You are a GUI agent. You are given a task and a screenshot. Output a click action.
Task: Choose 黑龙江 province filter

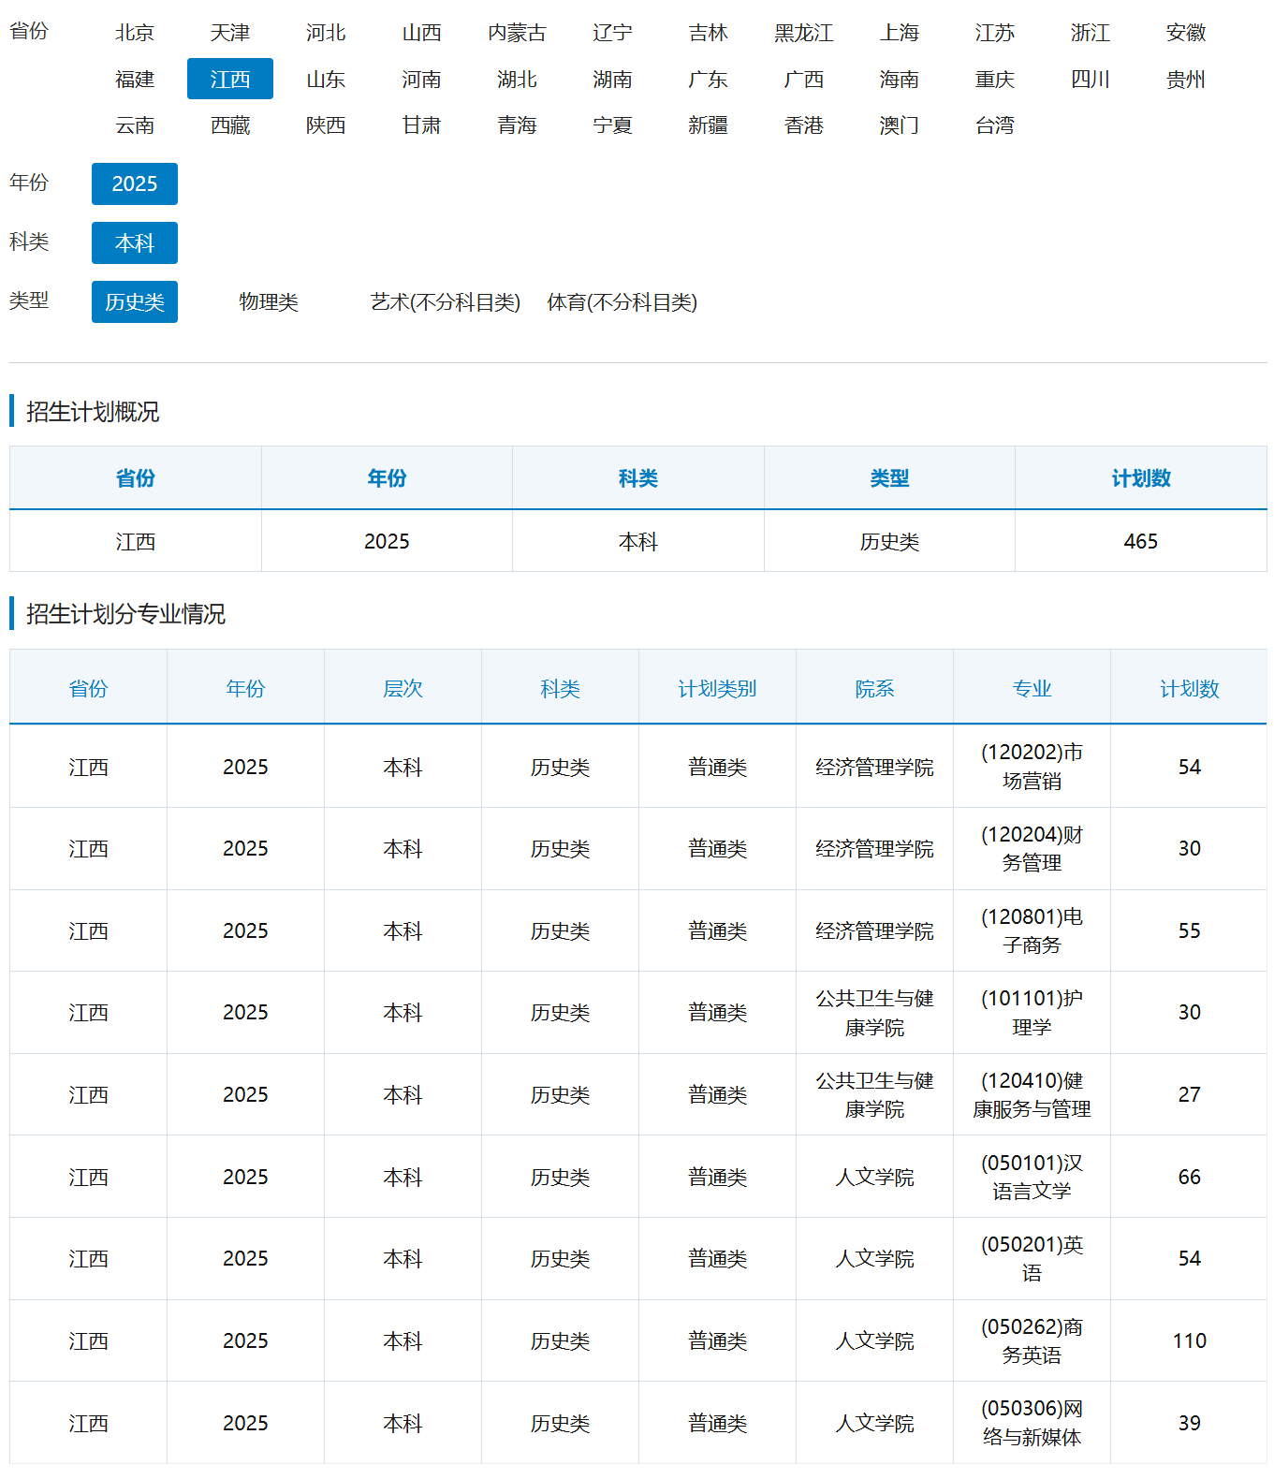click(x=803, y=33)
